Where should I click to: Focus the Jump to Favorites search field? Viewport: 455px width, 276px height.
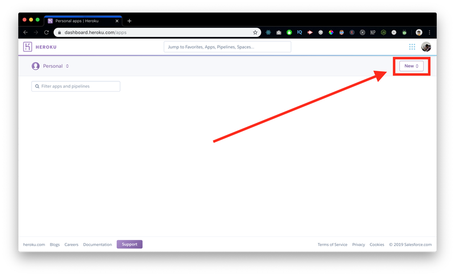pos(227,47)
